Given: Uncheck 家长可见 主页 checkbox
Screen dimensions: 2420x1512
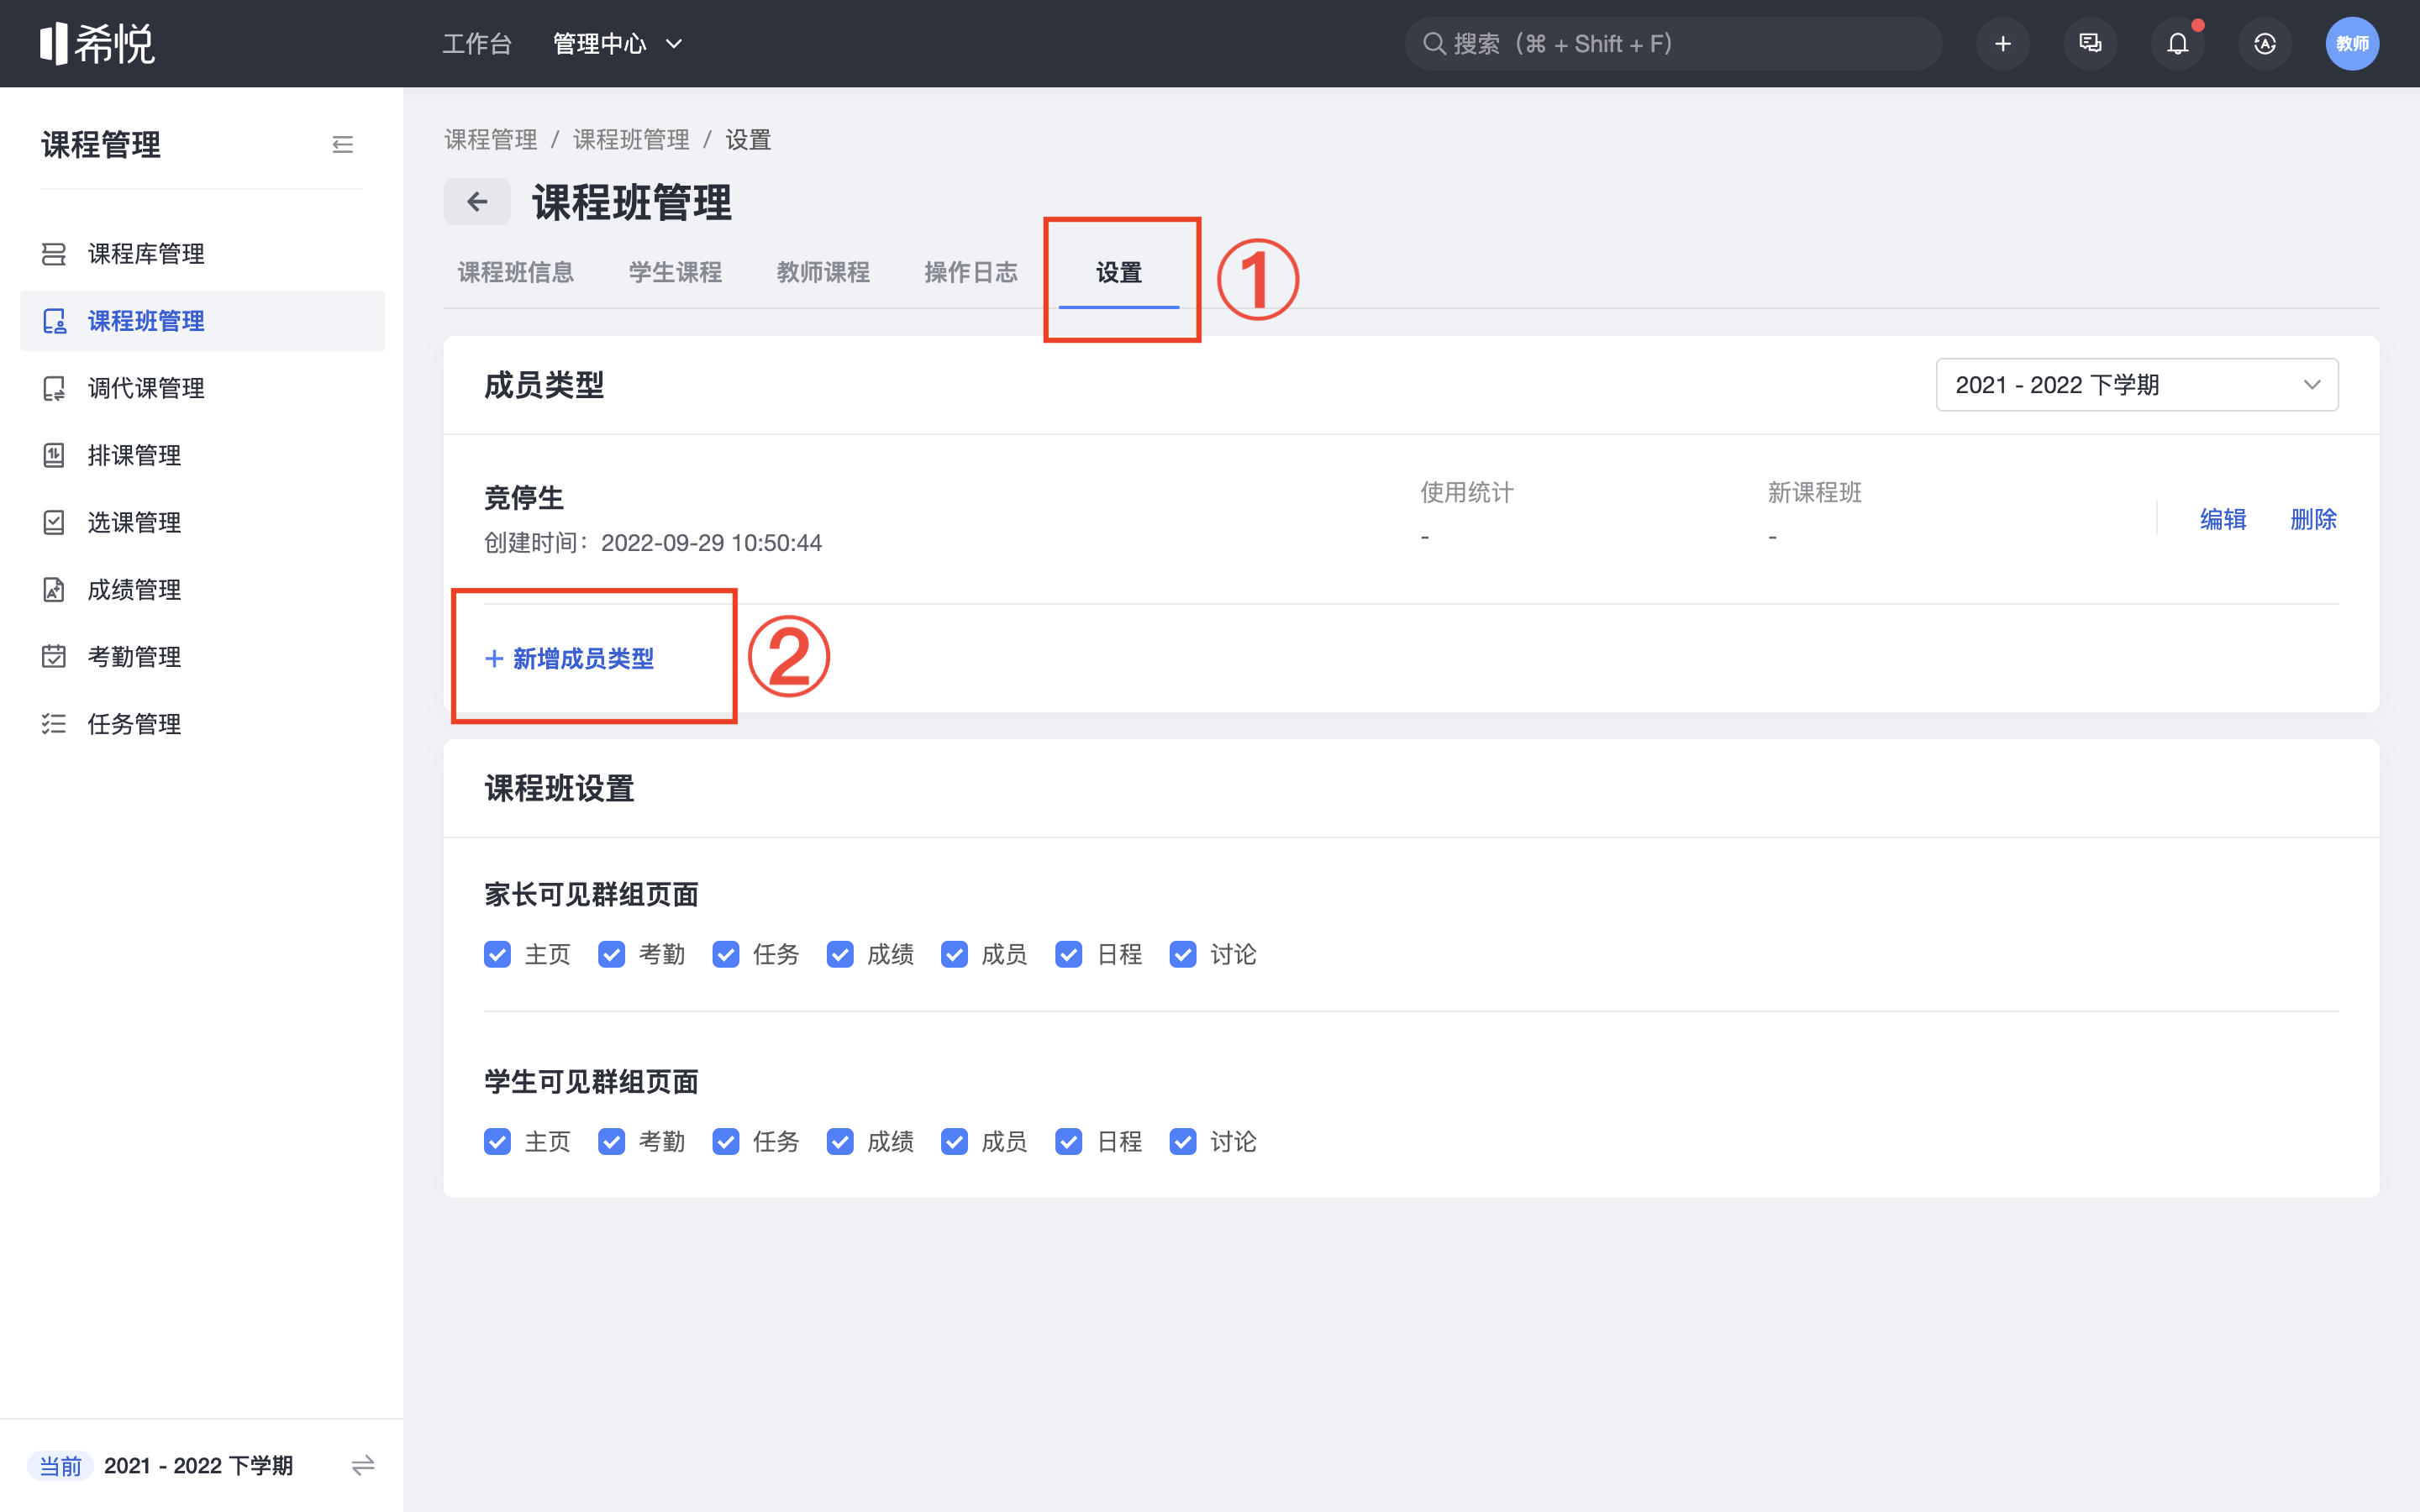Looking at the screenshot, I should tap(497, 955).
